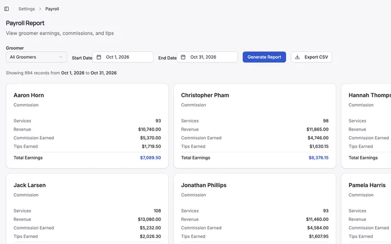Click Jack Larsen's commission $5,232.00
This screenshot has height=244, width=391.
150,228
